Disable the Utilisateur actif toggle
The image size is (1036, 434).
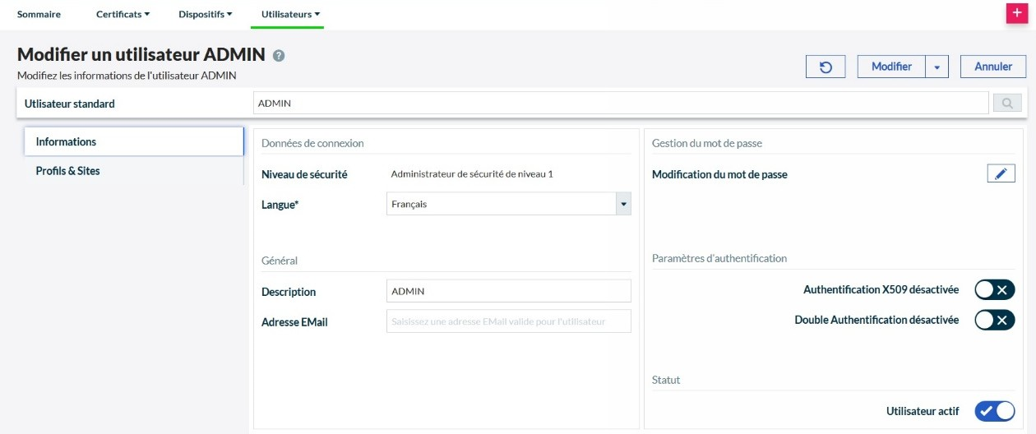[994, 411]
